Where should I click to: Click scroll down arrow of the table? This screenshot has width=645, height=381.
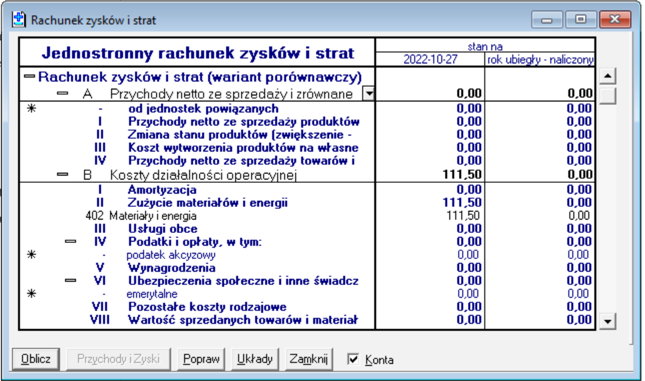pos(607,322)
